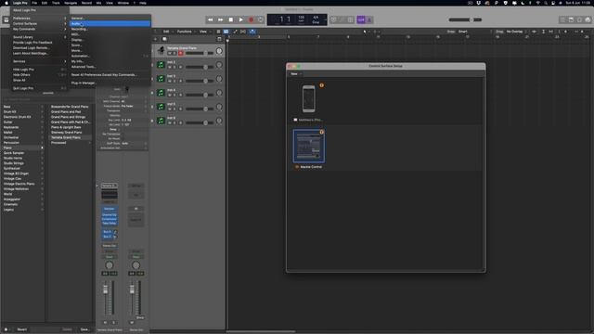The height and width of the screenshot is (334, 594).
Task: Select the Synthesizer library category
Action: (22, 168)
